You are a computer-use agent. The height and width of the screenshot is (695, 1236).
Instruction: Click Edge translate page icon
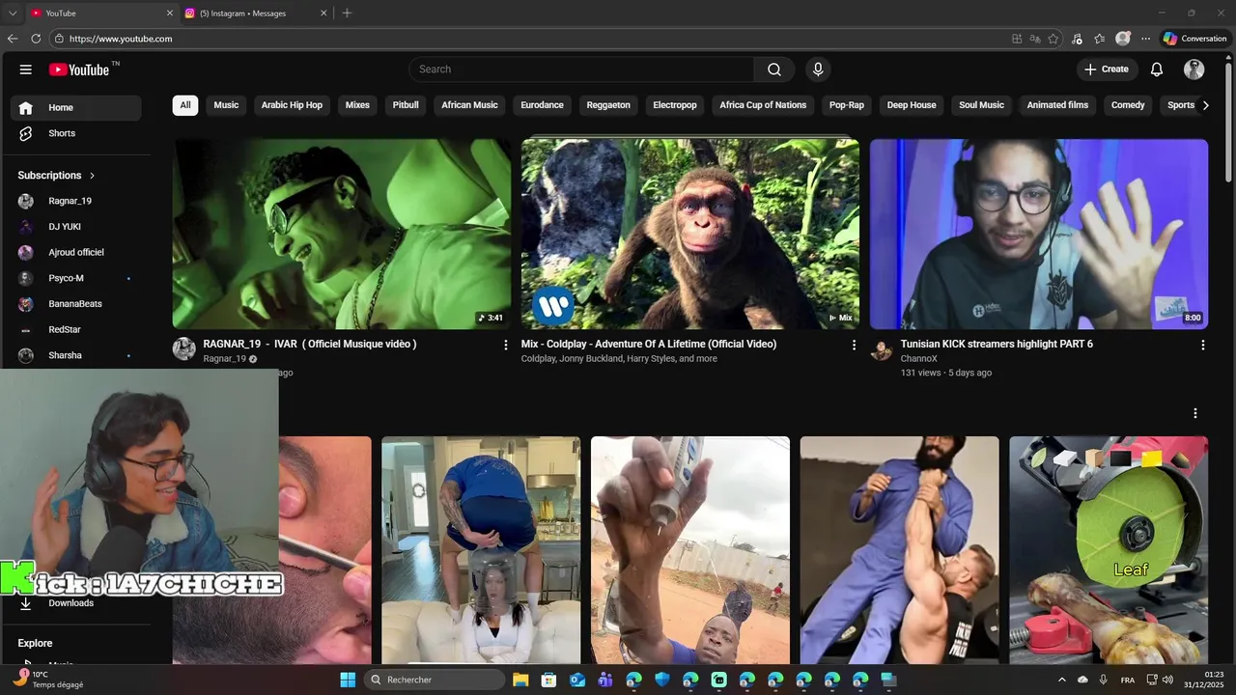(1035, 39)
